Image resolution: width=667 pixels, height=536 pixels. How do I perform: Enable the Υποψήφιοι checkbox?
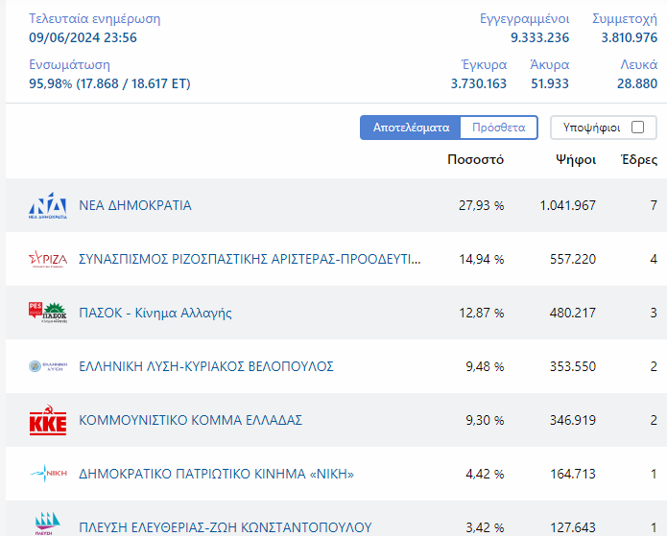[637, 128]
